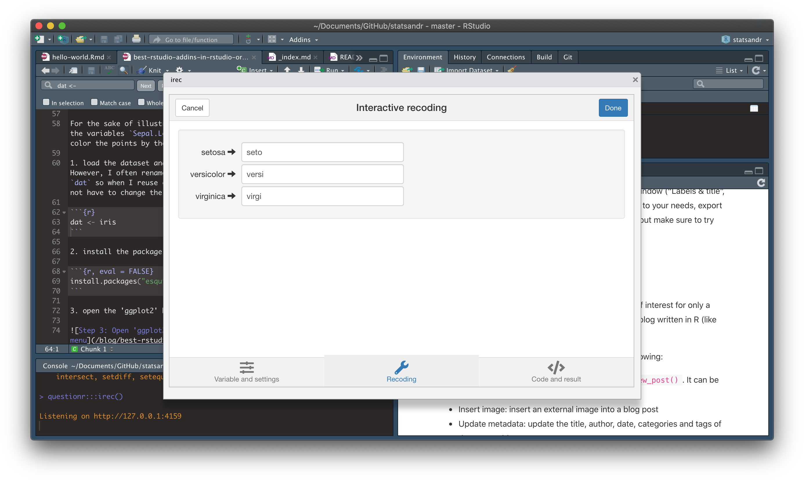Viewport: 804px width, 480px height.
Task: Open the New File dropdown arrow
Action: (x=50, y=40)
